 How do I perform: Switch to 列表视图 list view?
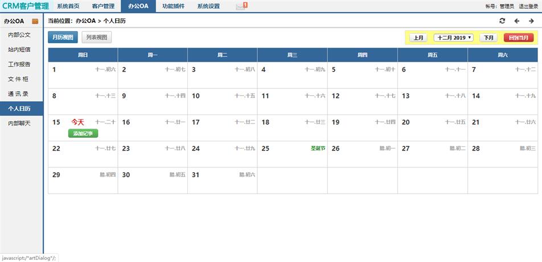[97, 38]
